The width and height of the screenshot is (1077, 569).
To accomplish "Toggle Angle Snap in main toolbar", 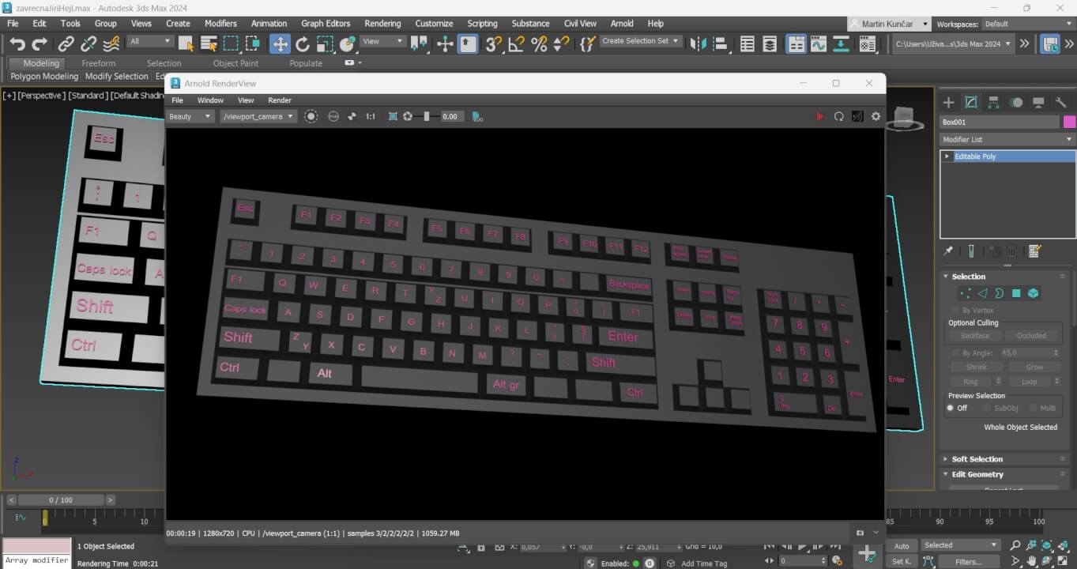I will click(516, 44).
